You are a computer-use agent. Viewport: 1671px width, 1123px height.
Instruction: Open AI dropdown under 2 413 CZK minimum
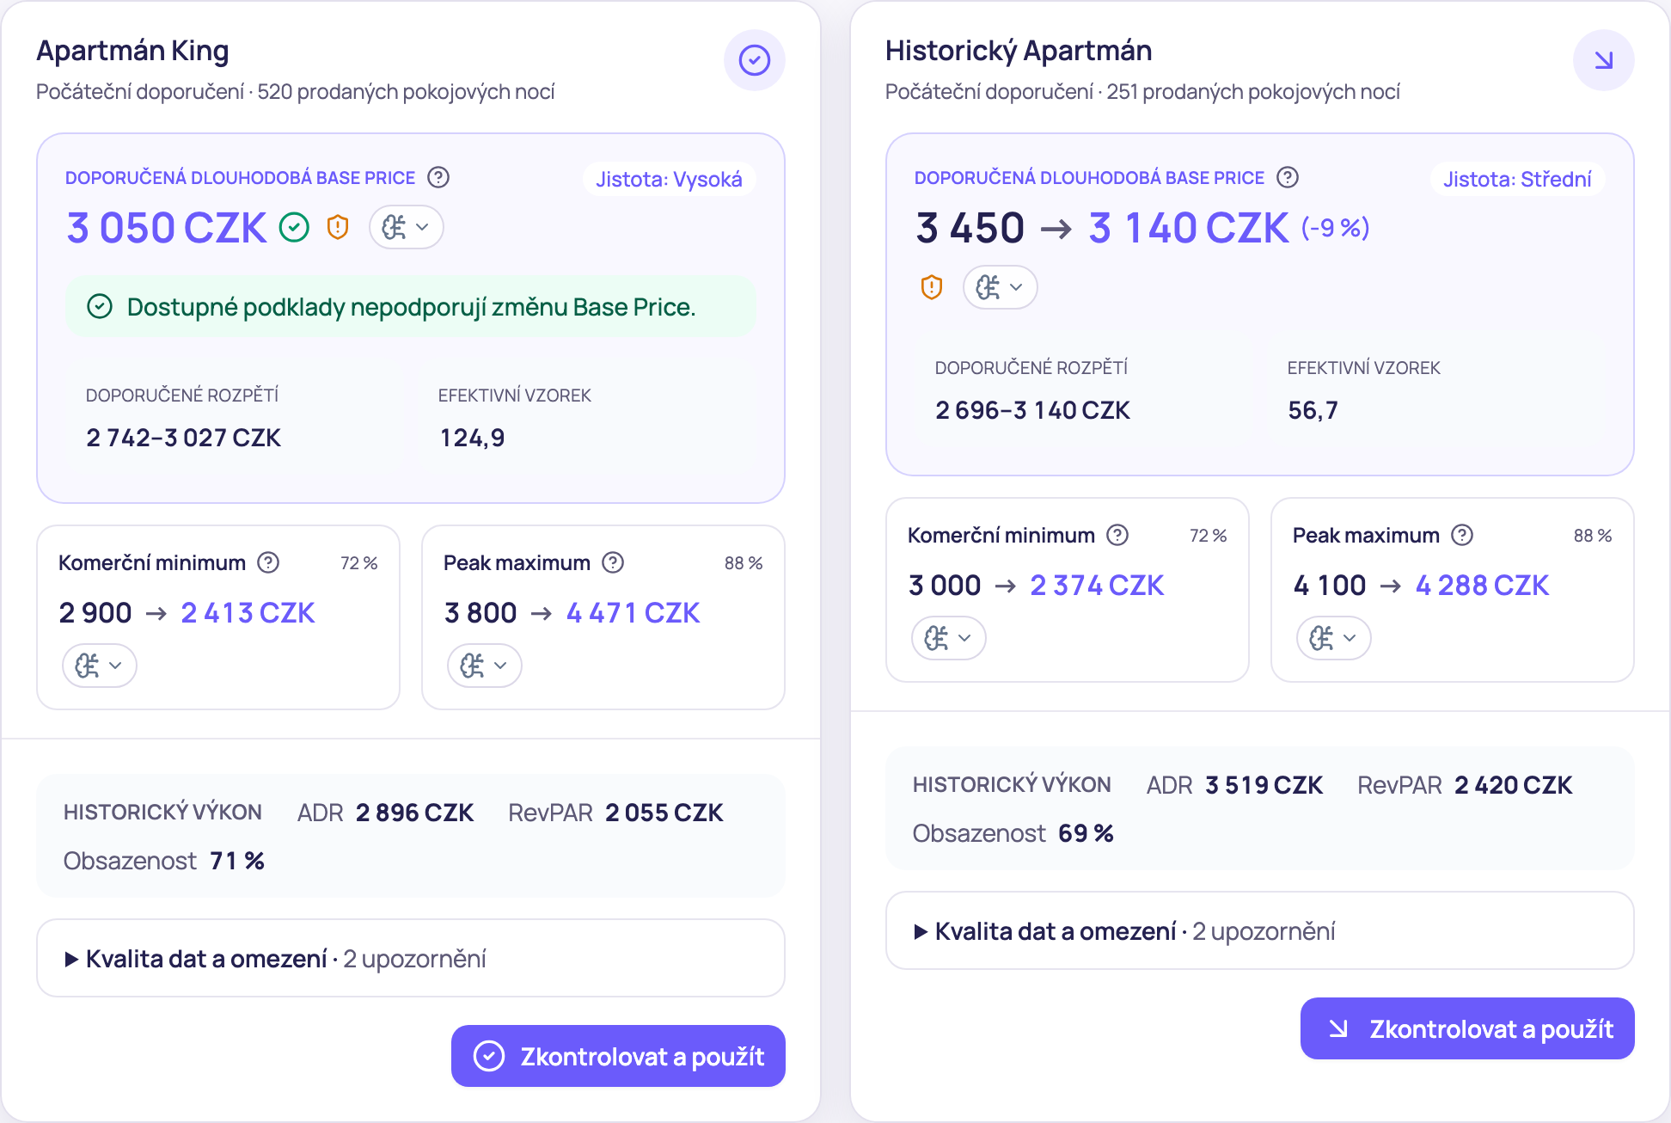point(99,666)
